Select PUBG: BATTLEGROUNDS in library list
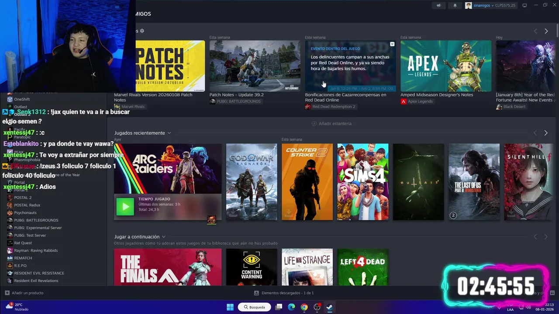Viewport: 559px width, 314px height. tap(36, 220)
